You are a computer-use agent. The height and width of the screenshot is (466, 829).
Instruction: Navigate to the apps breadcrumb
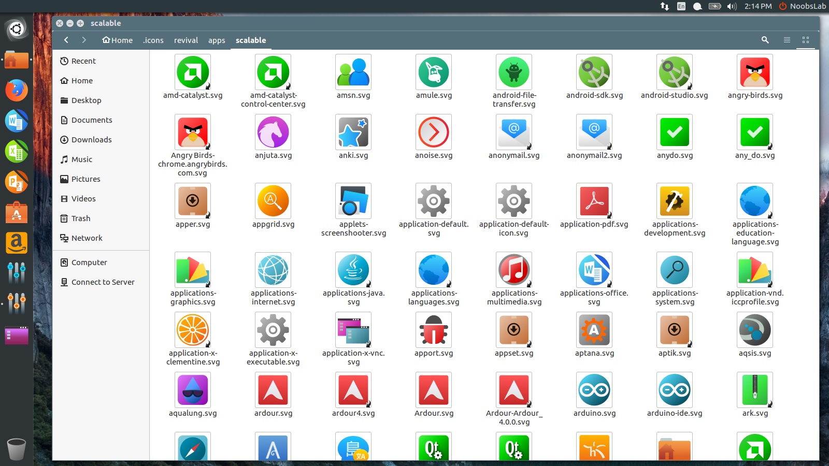coord(217,40)
